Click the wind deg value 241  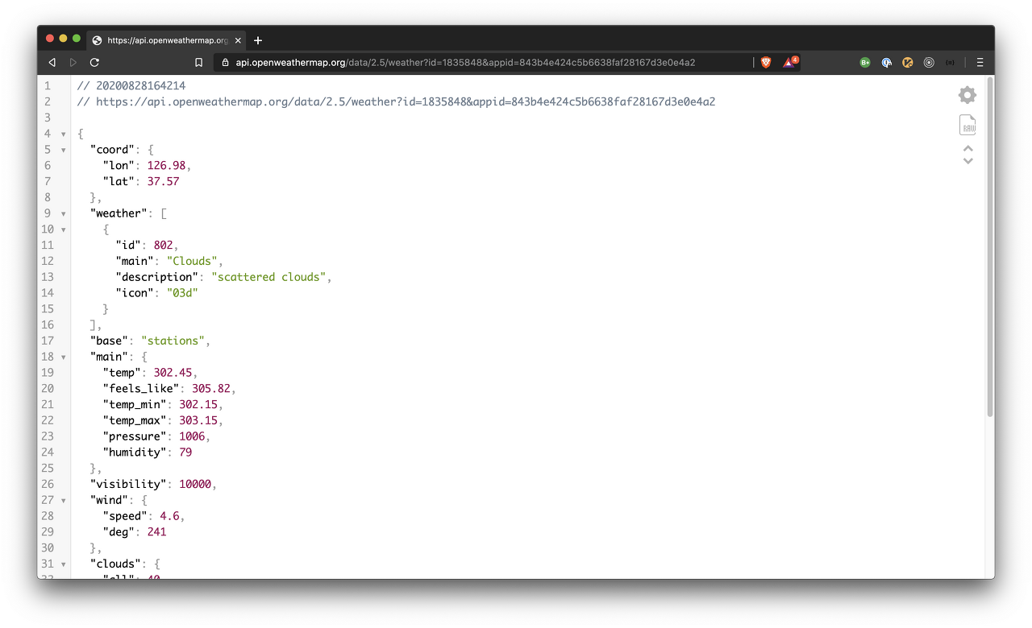coord(156,532)
